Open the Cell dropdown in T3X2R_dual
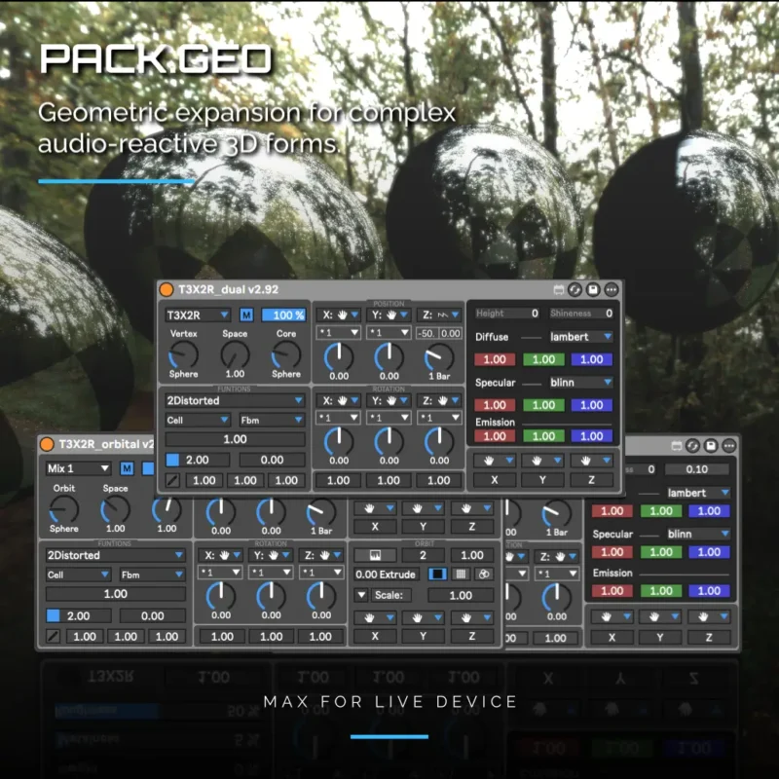The height and width of the screenshot is (779, 779). pyautogui.click(x=198, y=421)
